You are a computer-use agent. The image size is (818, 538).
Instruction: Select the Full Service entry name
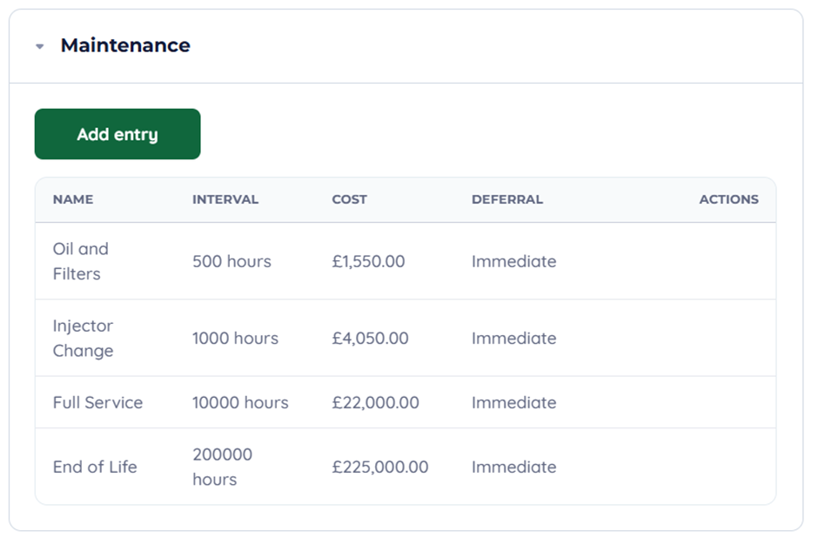97,402
